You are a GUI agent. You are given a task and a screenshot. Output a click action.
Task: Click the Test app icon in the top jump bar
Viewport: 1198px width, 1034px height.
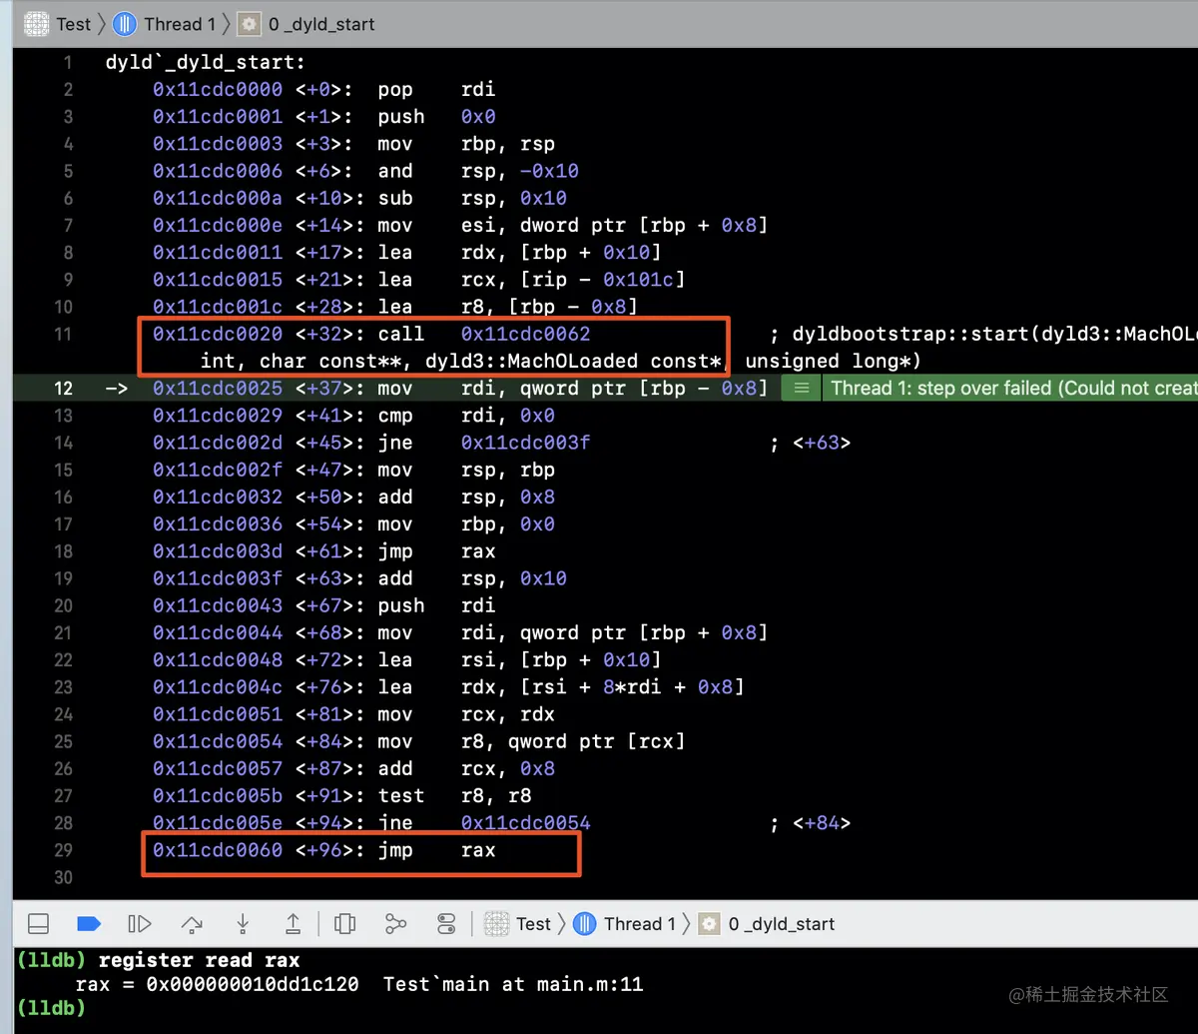(37, 24)
